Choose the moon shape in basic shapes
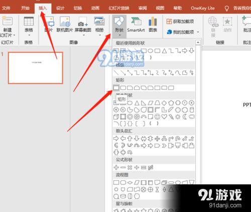 185,117
